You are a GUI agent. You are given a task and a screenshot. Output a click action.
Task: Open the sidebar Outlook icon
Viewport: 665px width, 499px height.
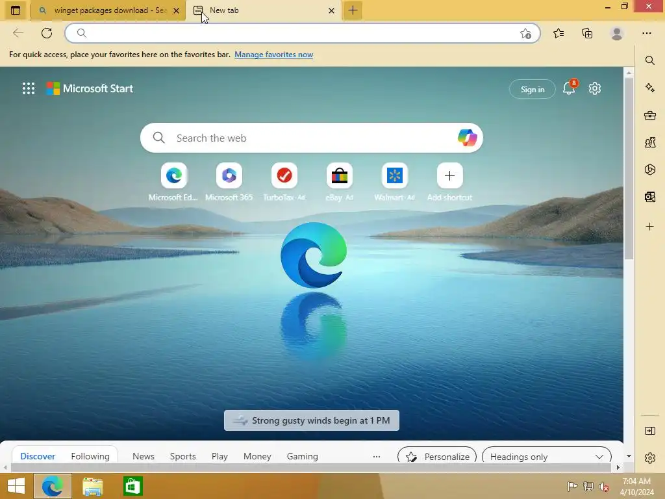tap(649, 197)
